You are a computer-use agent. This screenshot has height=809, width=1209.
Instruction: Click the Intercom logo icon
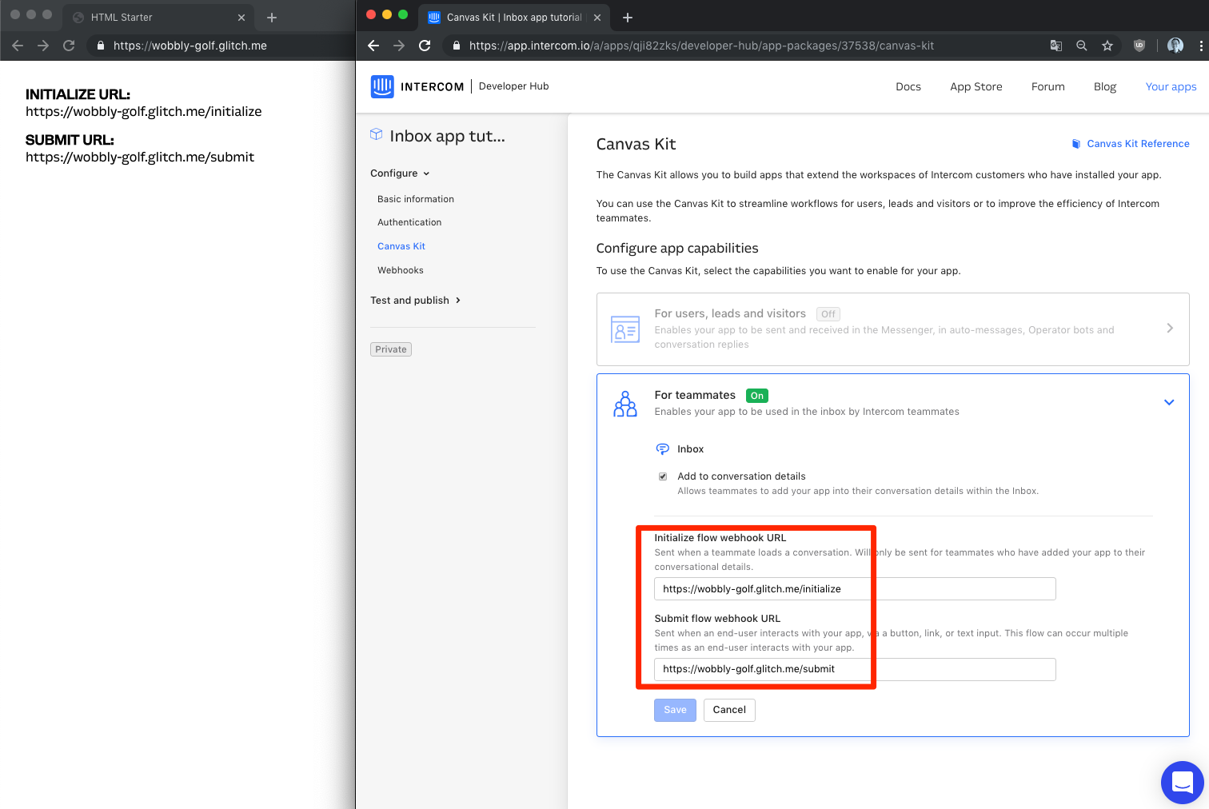(382, 86)
